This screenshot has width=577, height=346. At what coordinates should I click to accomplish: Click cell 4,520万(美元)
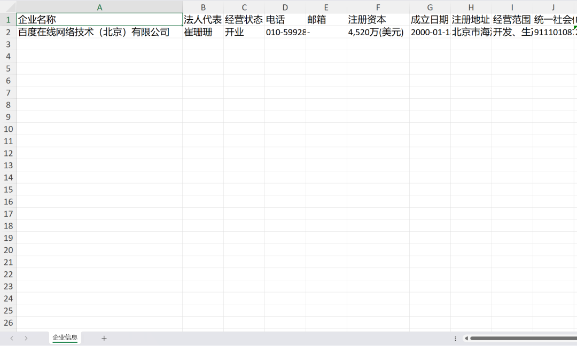[378, 32]
